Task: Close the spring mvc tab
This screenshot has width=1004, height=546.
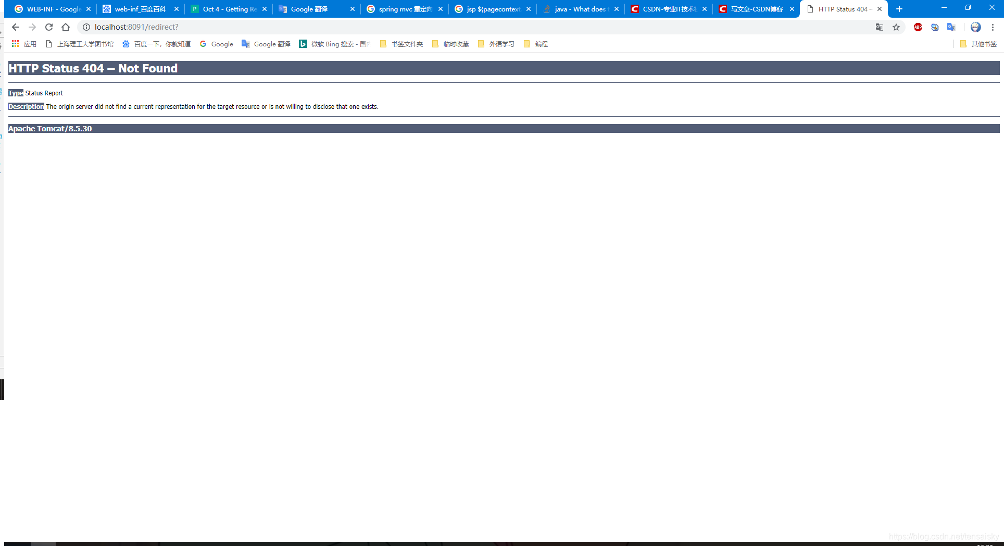Action: [441, 9]
